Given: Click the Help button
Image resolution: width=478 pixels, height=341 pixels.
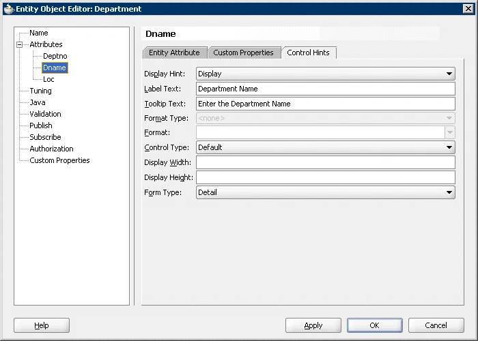Looking at the screenshot, I should coord(42,325).
